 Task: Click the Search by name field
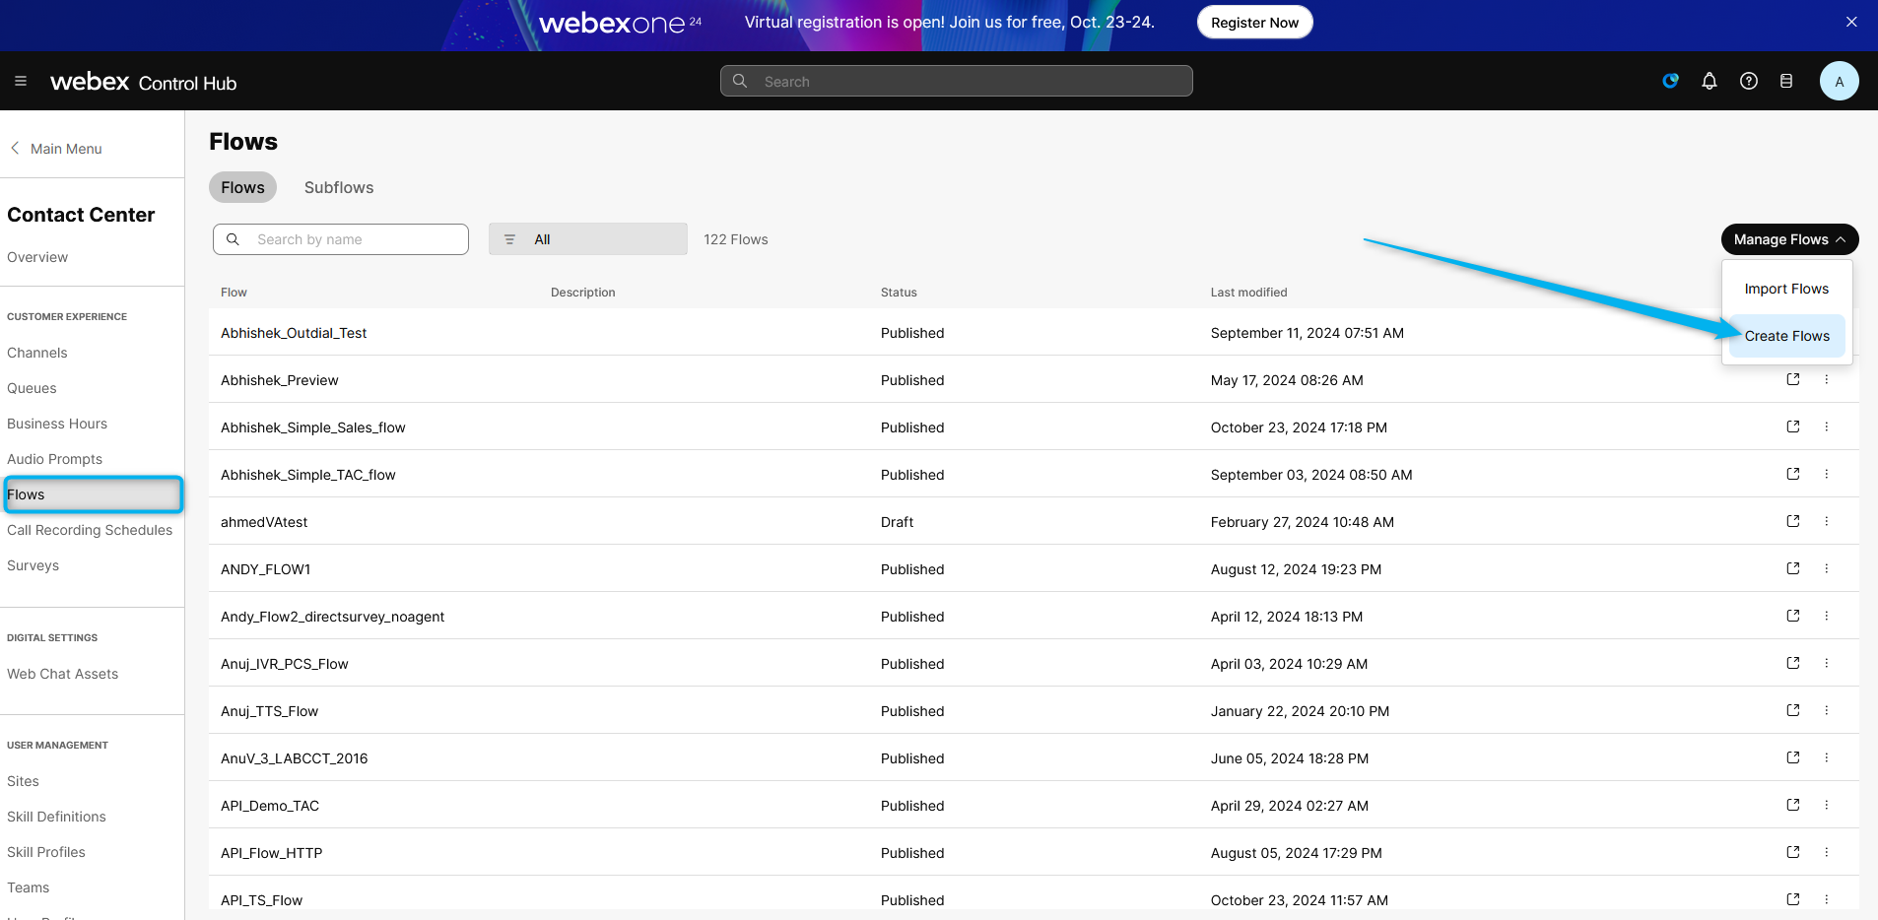(341, 239)
